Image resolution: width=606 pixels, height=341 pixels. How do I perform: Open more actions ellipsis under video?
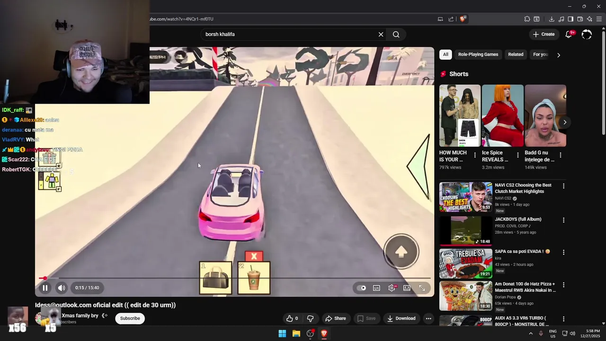coord(428,318)
